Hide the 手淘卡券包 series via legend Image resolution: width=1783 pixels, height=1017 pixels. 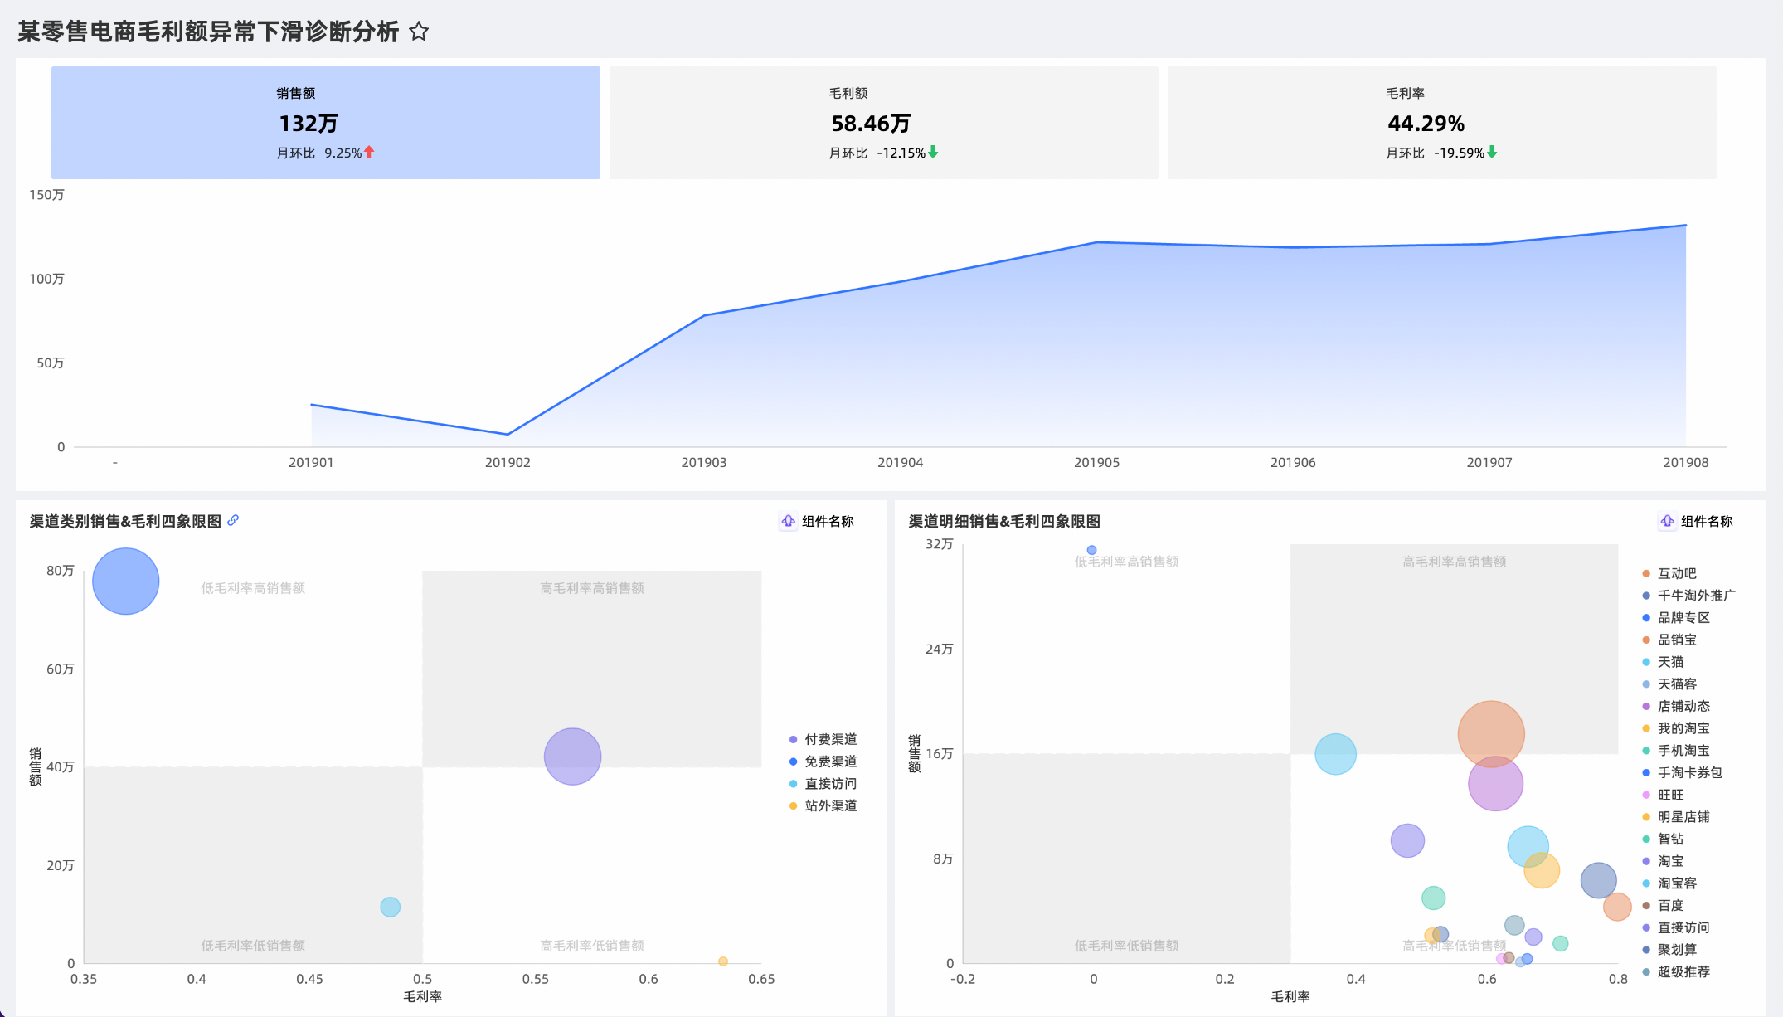(1683, 772)
